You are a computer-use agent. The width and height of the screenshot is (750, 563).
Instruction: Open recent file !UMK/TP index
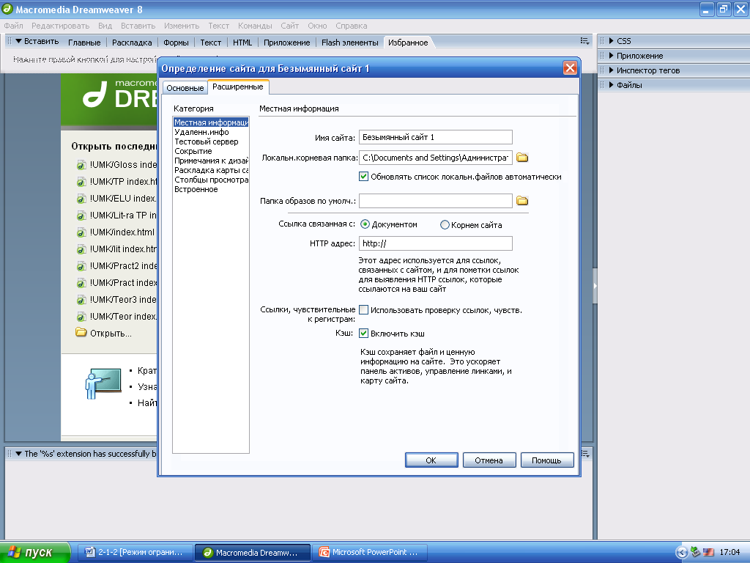116,182
